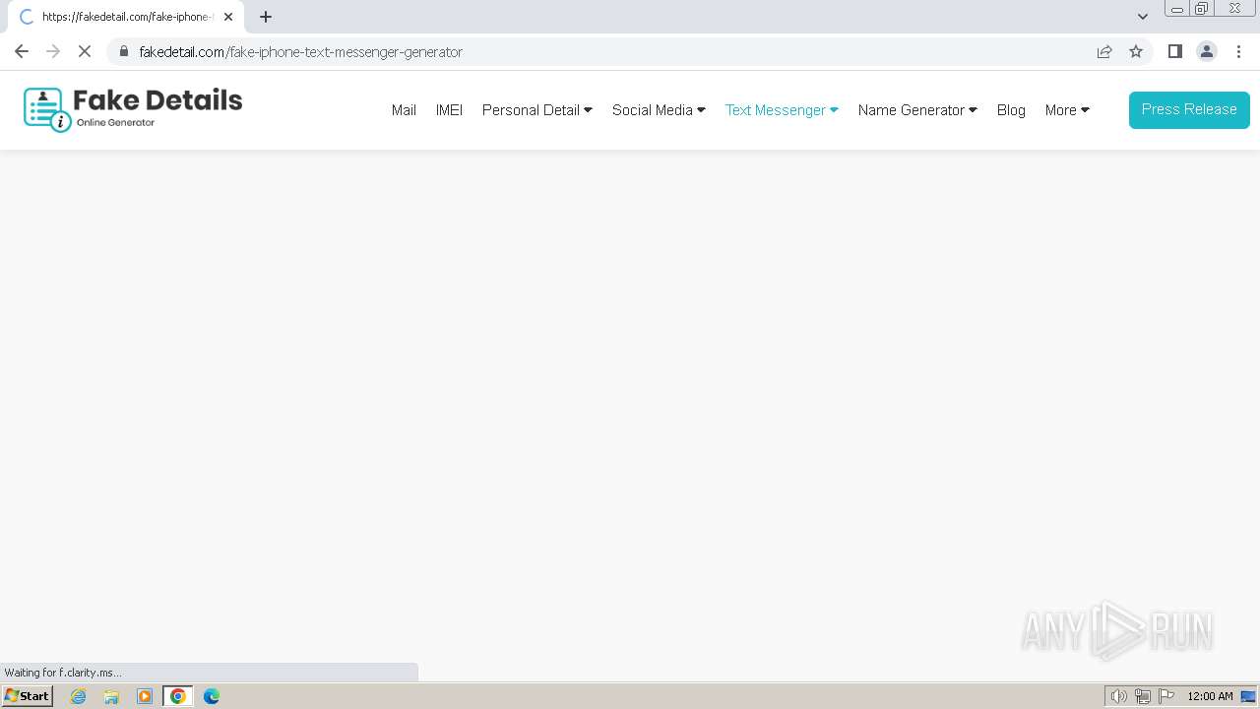
Task: Bookmark this page with the star
Action: click(1136, 51)
